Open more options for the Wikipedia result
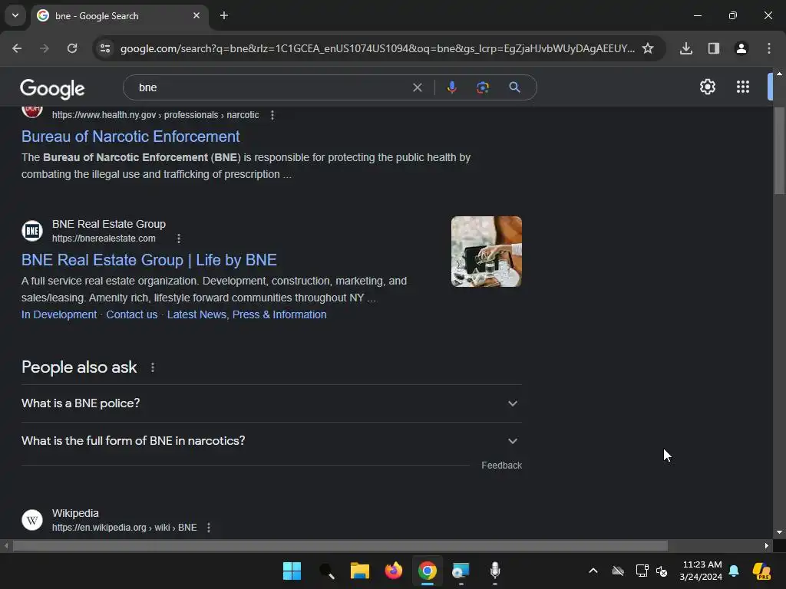The width and height of the screenshot is (786, 589). pos(209,528)
